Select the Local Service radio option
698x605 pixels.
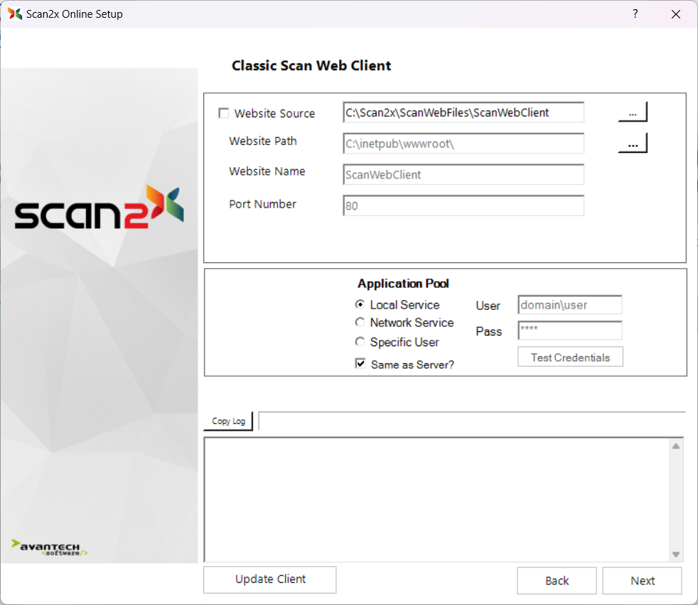(x=360, y=304)
